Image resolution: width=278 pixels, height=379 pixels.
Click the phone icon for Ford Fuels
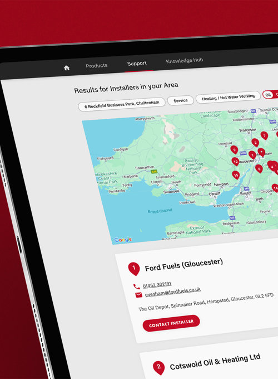[x=137, y=286]
